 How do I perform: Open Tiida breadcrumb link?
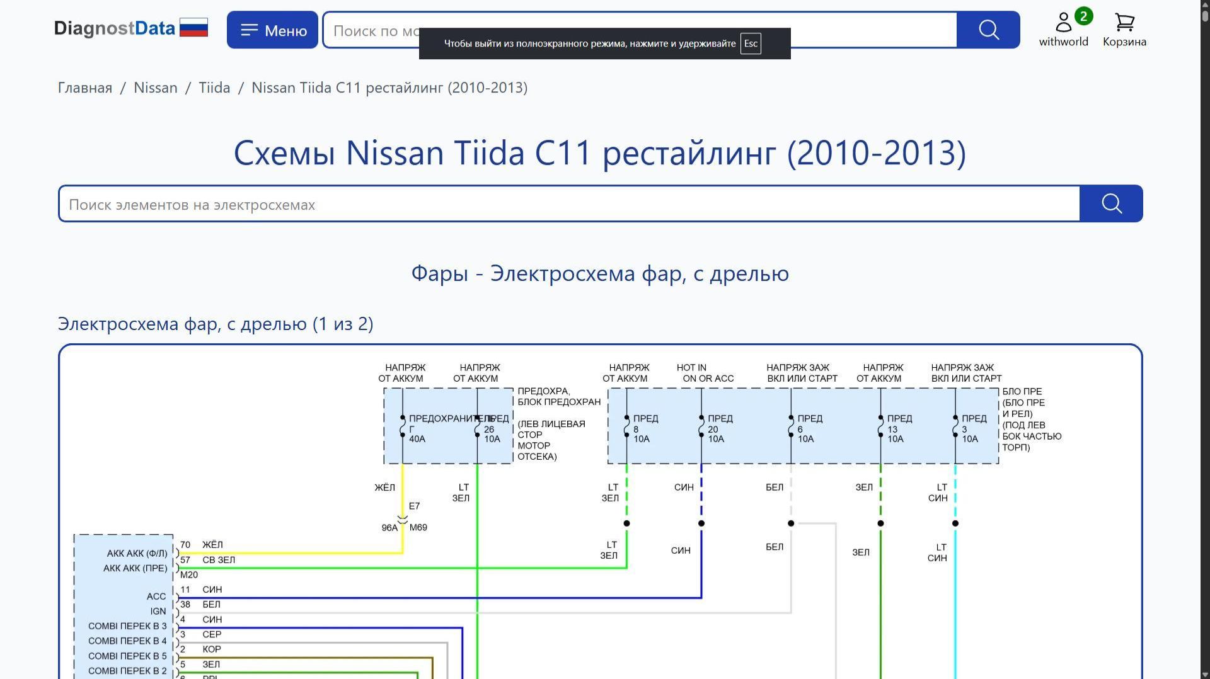pos(214,88)
